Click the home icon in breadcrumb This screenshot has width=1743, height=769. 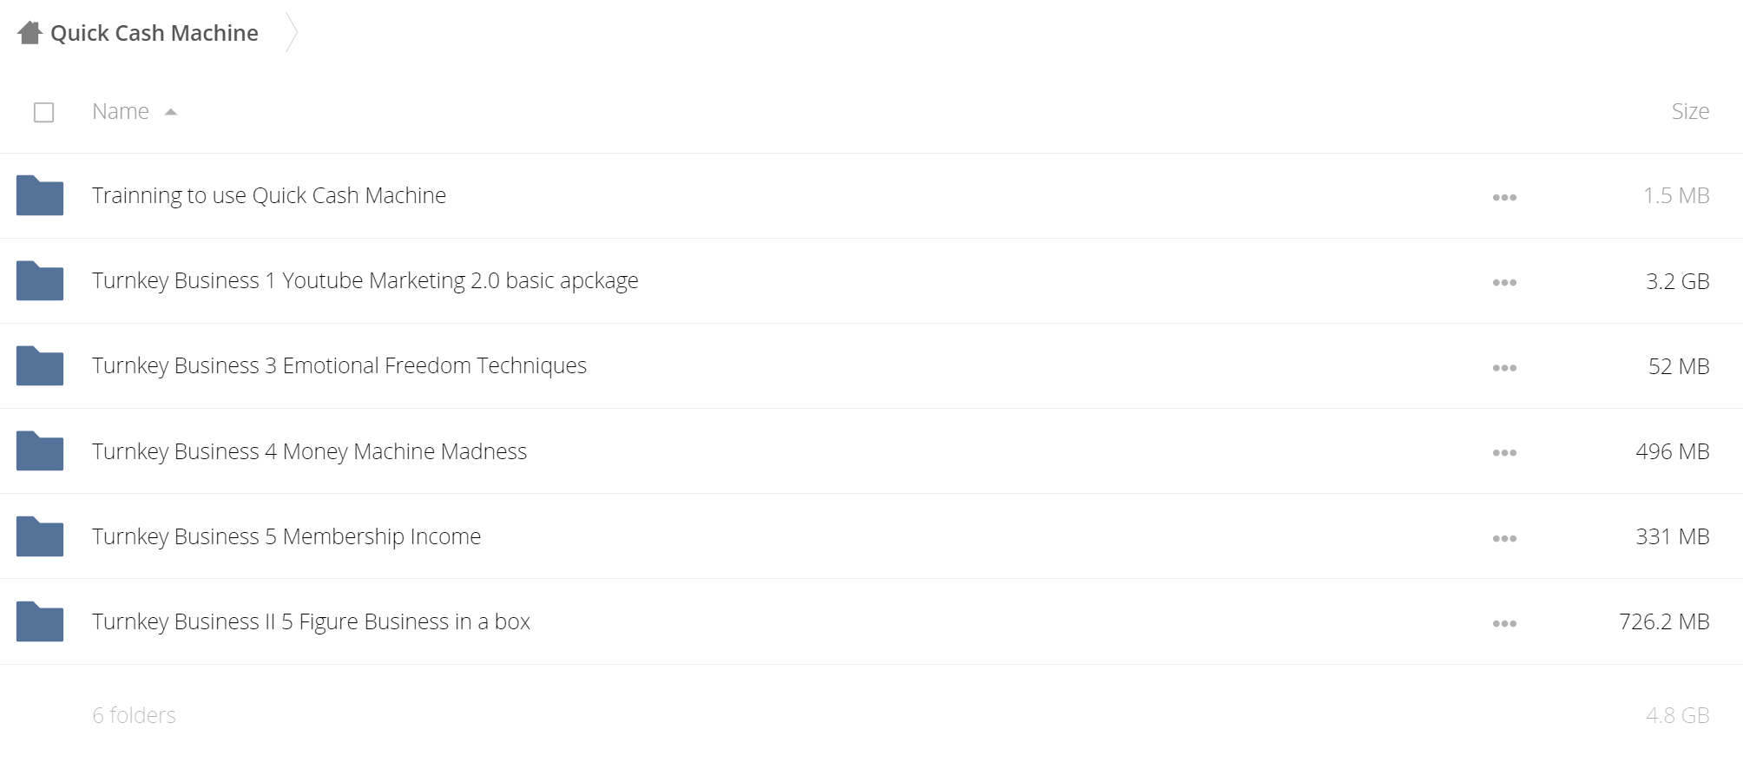pos(30,33)
